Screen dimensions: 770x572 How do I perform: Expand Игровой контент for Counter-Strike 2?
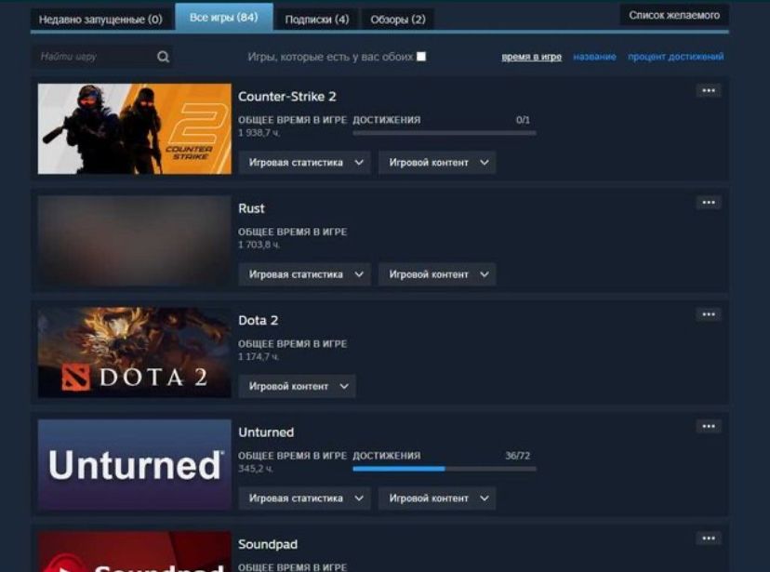click(437, 163)
